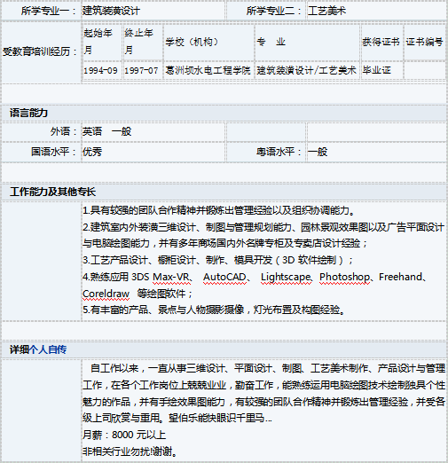Click the 学校（机构） column header
This screenshot has height=463, width=448.
click(x=192, y=42)
